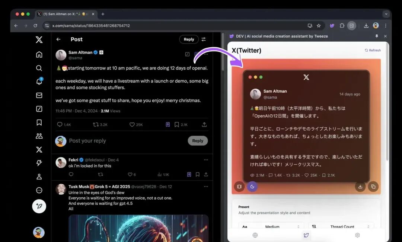Image resolution: width=402 pixels, height=242 pixels.
Task: Open the image in Tusk Musk's reply
Action: 138,228
